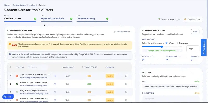Edit PARAGRAPH count pencil icon
Image resolution: width=208 pixels, height=103 pixels.
[179, 56]
